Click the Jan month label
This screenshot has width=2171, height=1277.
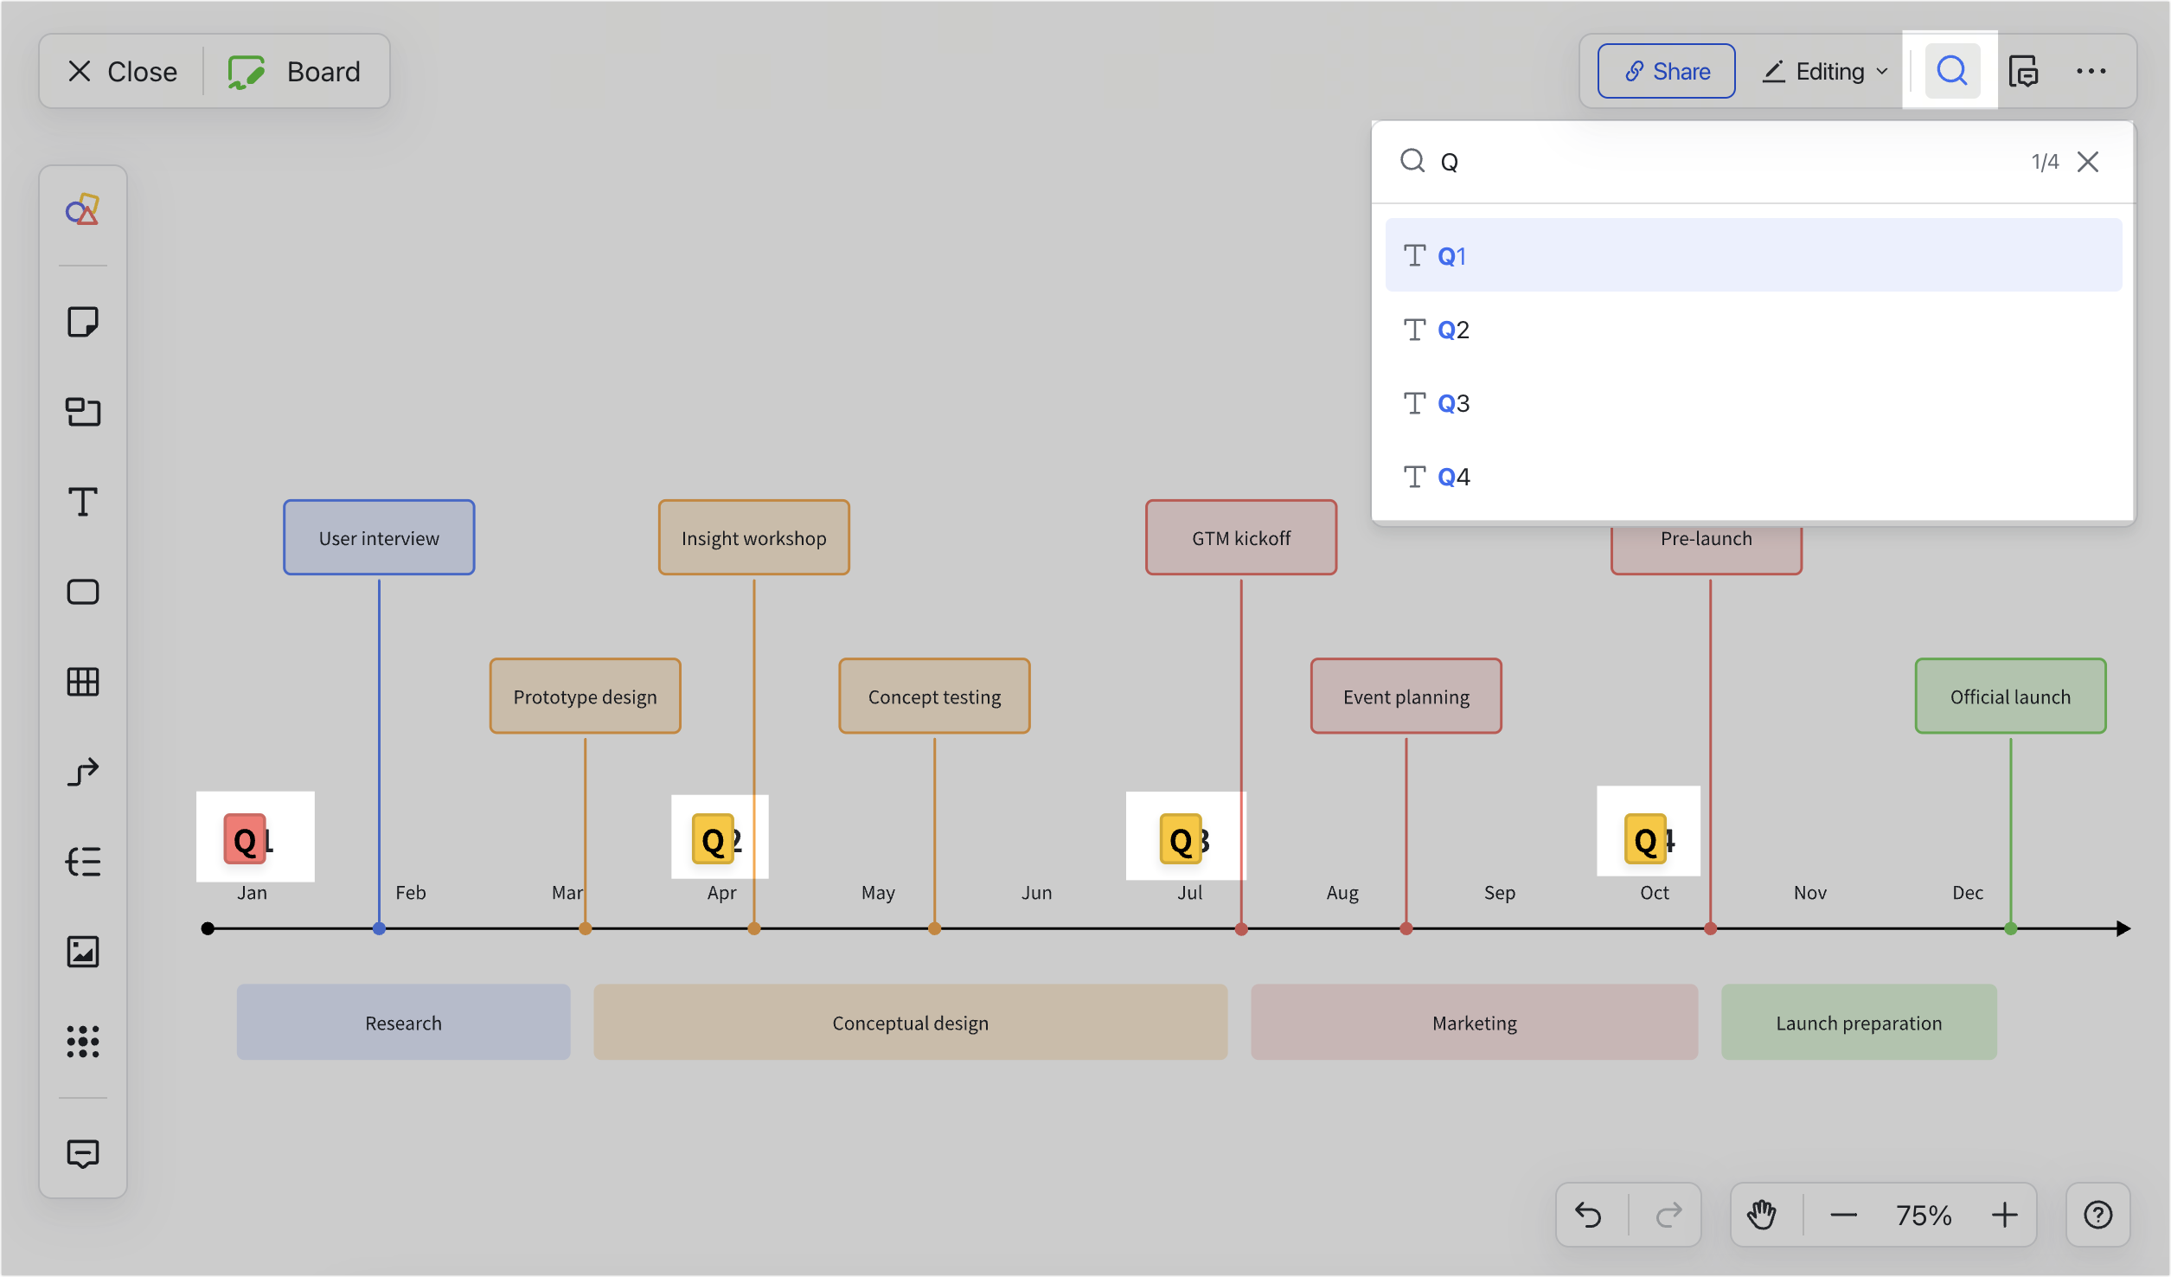(253, 892)
